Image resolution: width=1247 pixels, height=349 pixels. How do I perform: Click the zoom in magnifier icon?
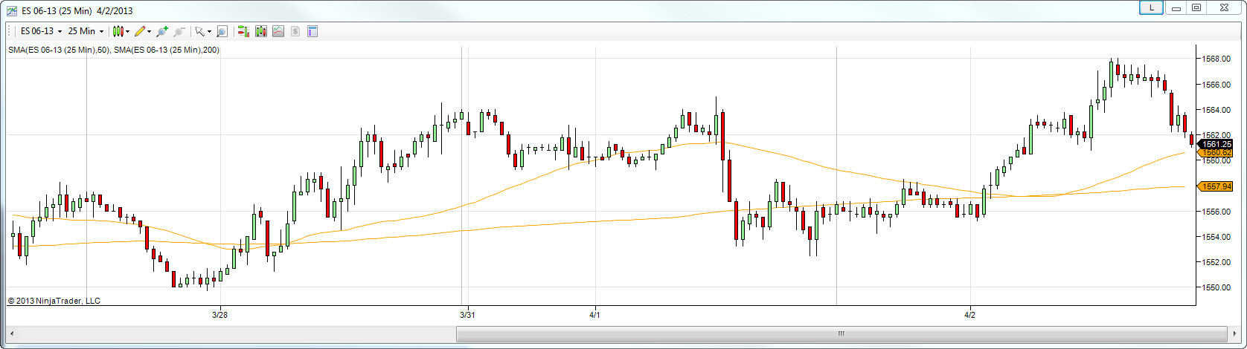162,31
